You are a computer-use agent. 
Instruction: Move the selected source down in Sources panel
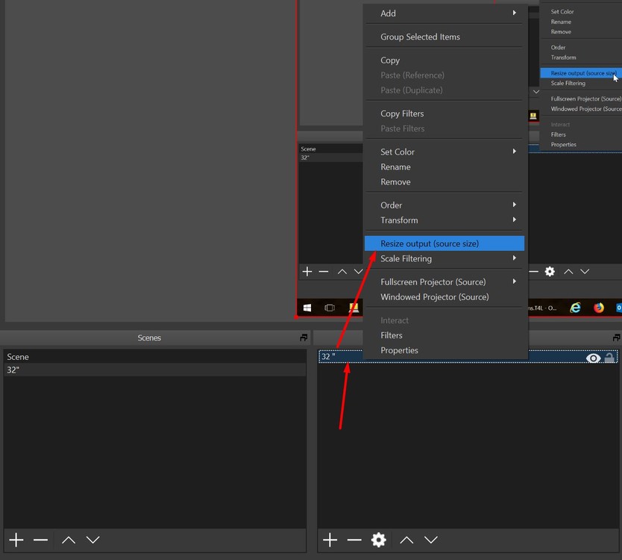(x=431, y=540)
